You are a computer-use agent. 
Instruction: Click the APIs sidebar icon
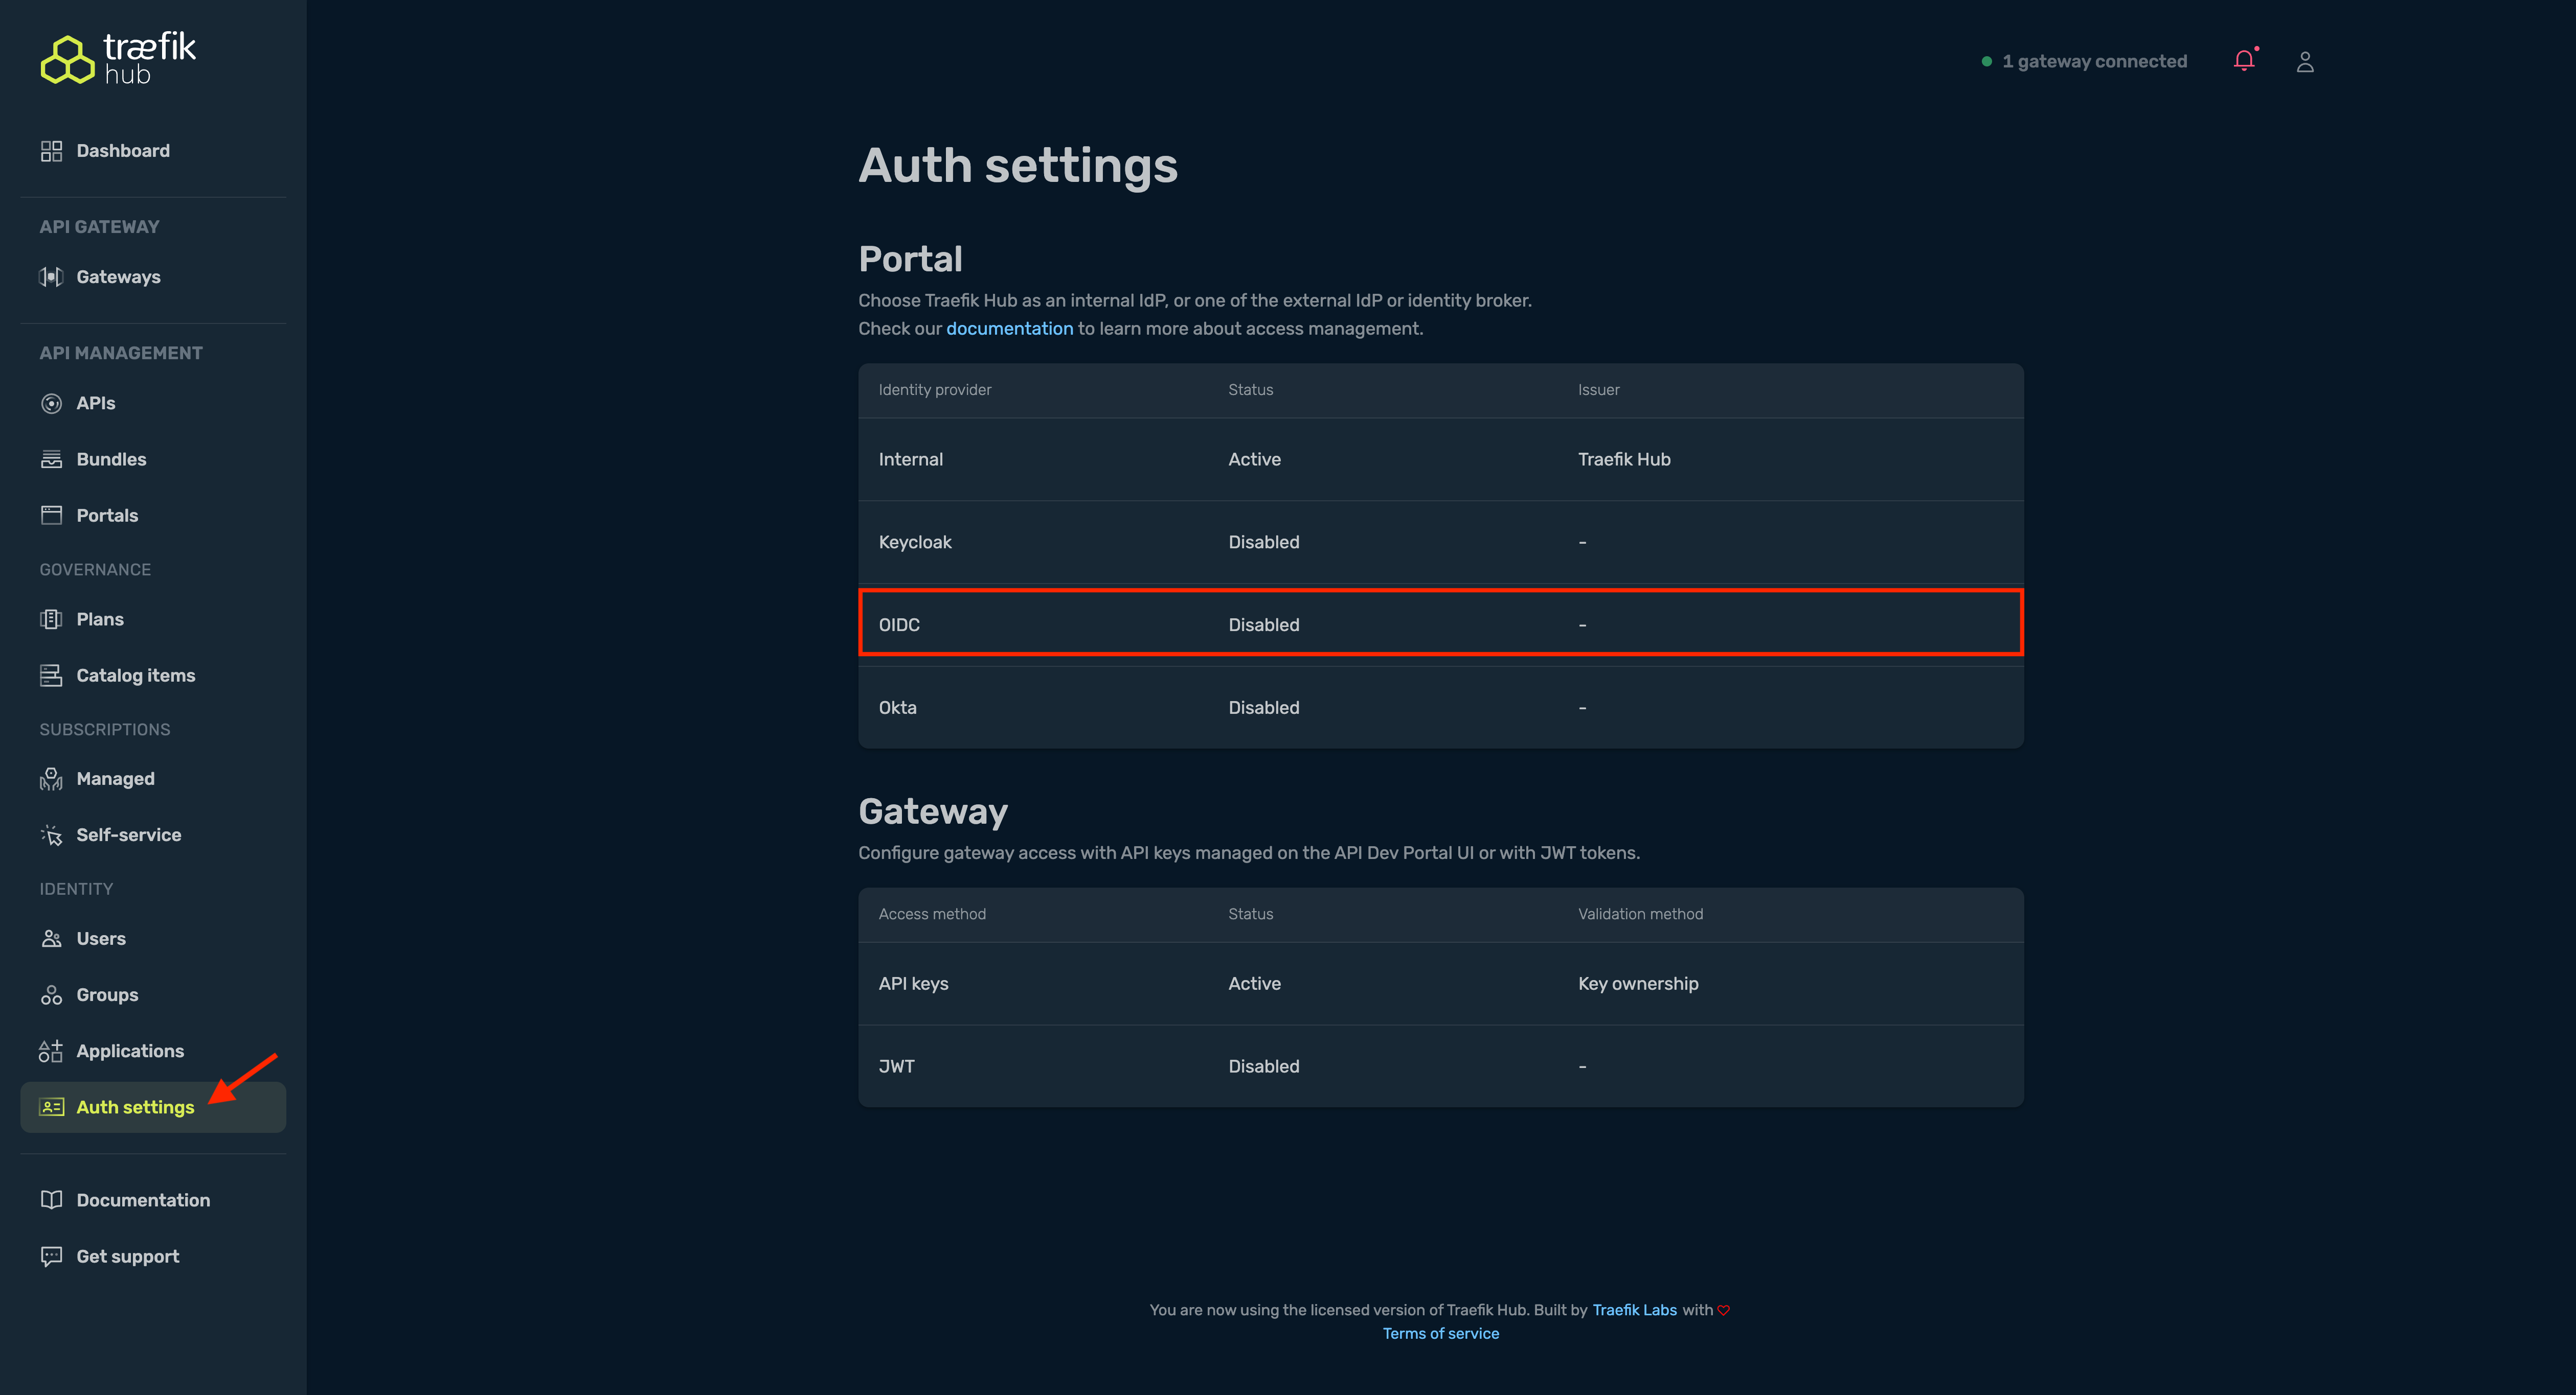pyautogui.click(x=51, y=404)
